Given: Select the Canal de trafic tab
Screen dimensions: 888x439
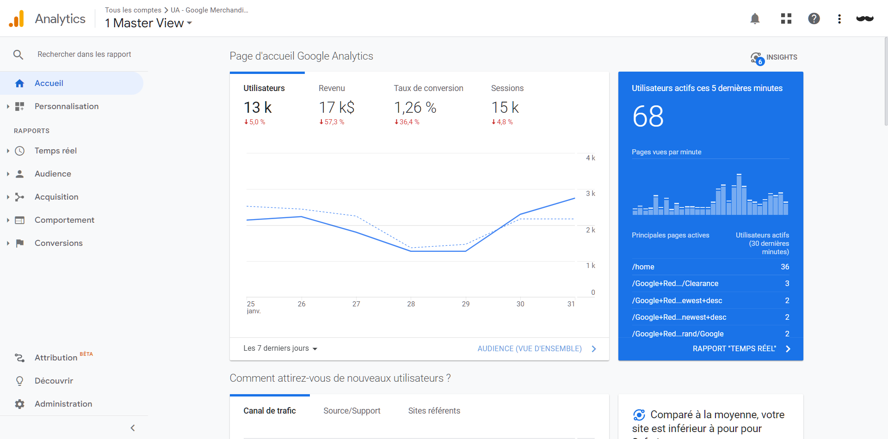Looking at the screenshot, I should coord(270,411).
